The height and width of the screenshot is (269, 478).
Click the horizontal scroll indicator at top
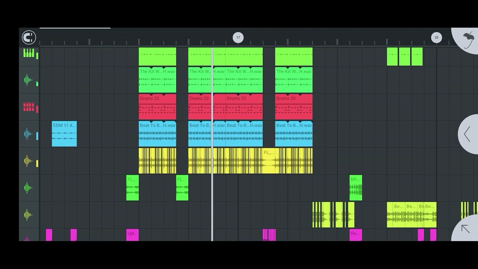click(75, 28)
